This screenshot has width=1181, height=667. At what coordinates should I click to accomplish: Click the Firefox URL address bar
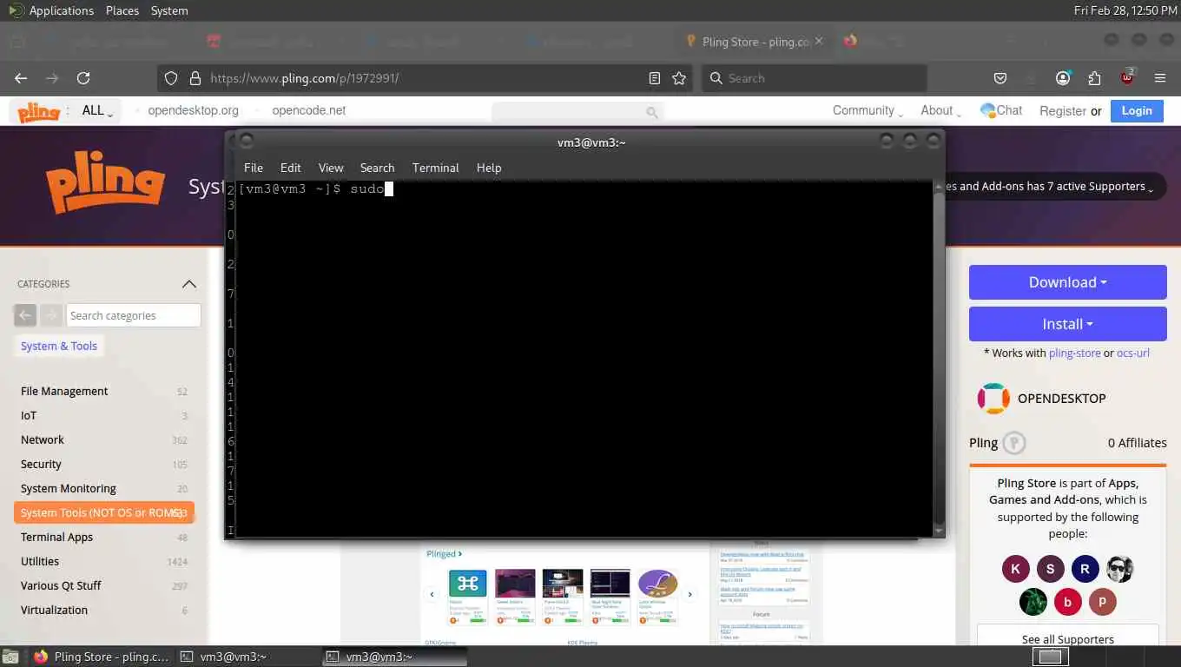pos(426,78)
